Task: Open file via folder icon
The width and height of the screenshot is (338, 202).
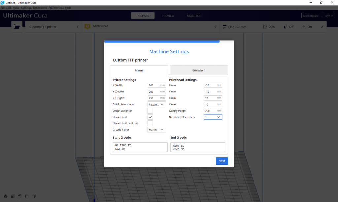Action: pyautogui.click(x=17, y=27)
